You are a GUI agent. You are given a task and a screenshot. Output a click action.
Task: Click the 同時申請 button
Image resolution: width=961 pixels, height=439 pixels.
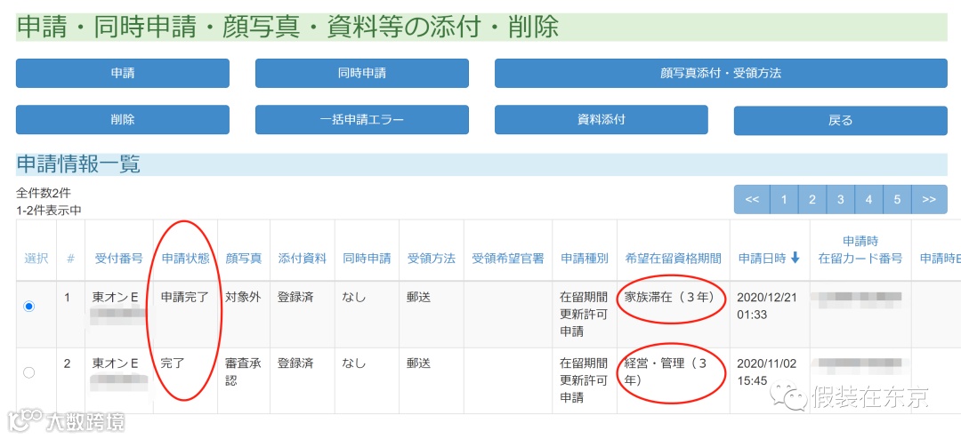tap(361, 74)
